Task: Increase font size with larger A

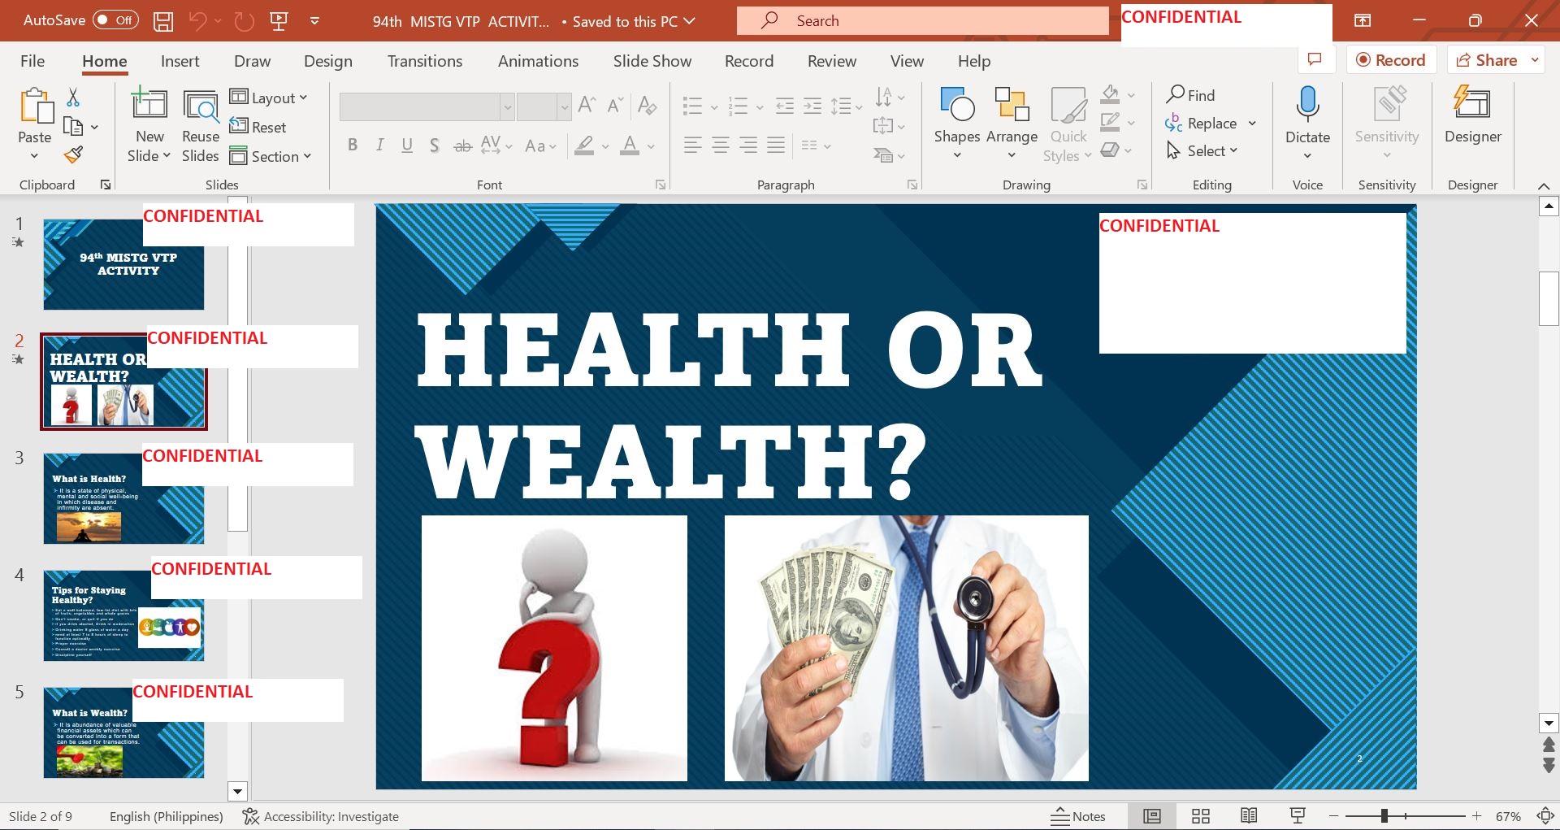Action: click(x=587, y=105)
